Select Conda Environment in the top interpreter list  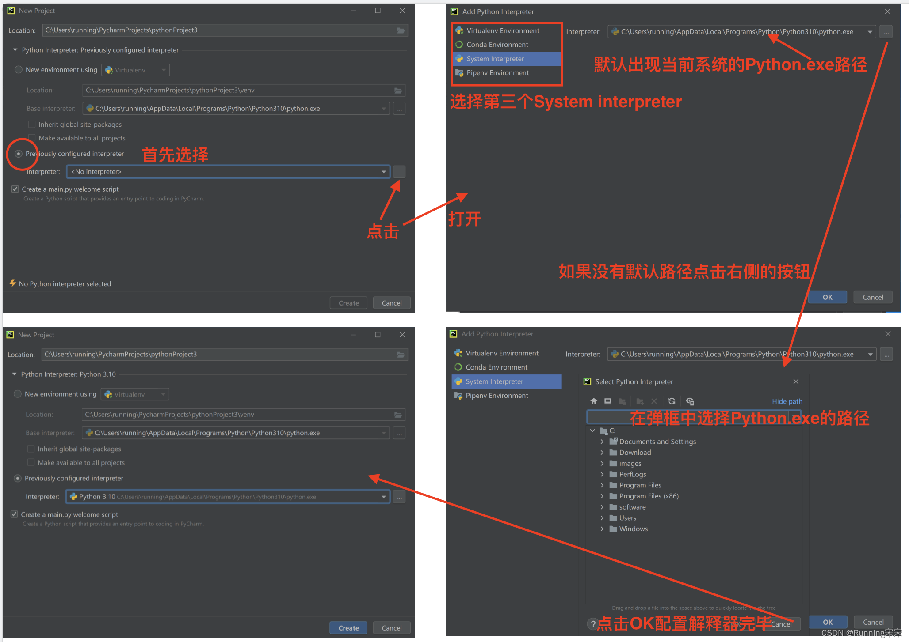(497, 45)
